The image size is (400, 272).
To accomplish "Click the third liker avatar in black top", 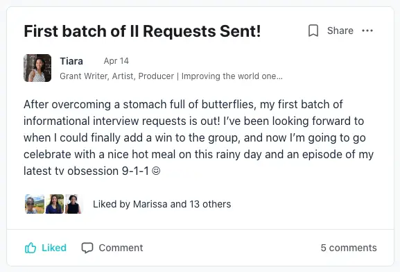I will [x=73, y=204].
